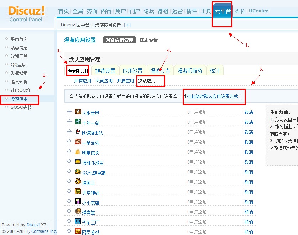
Task: Click the move handle for 火影世界
Action: [x=69, y=111]
